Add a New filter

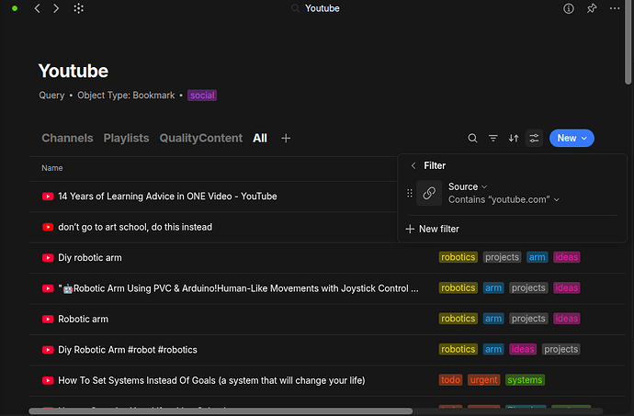pos(432,230)
